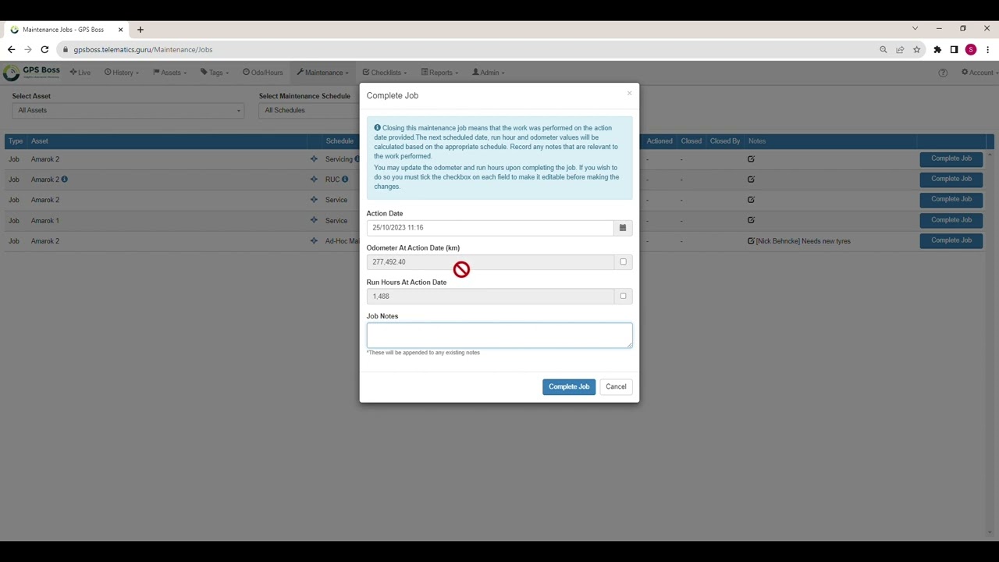This screenshot has width=999, height=562.
Task: Edit notes icon in Amarok 1 row
Action: click(751, 220)
